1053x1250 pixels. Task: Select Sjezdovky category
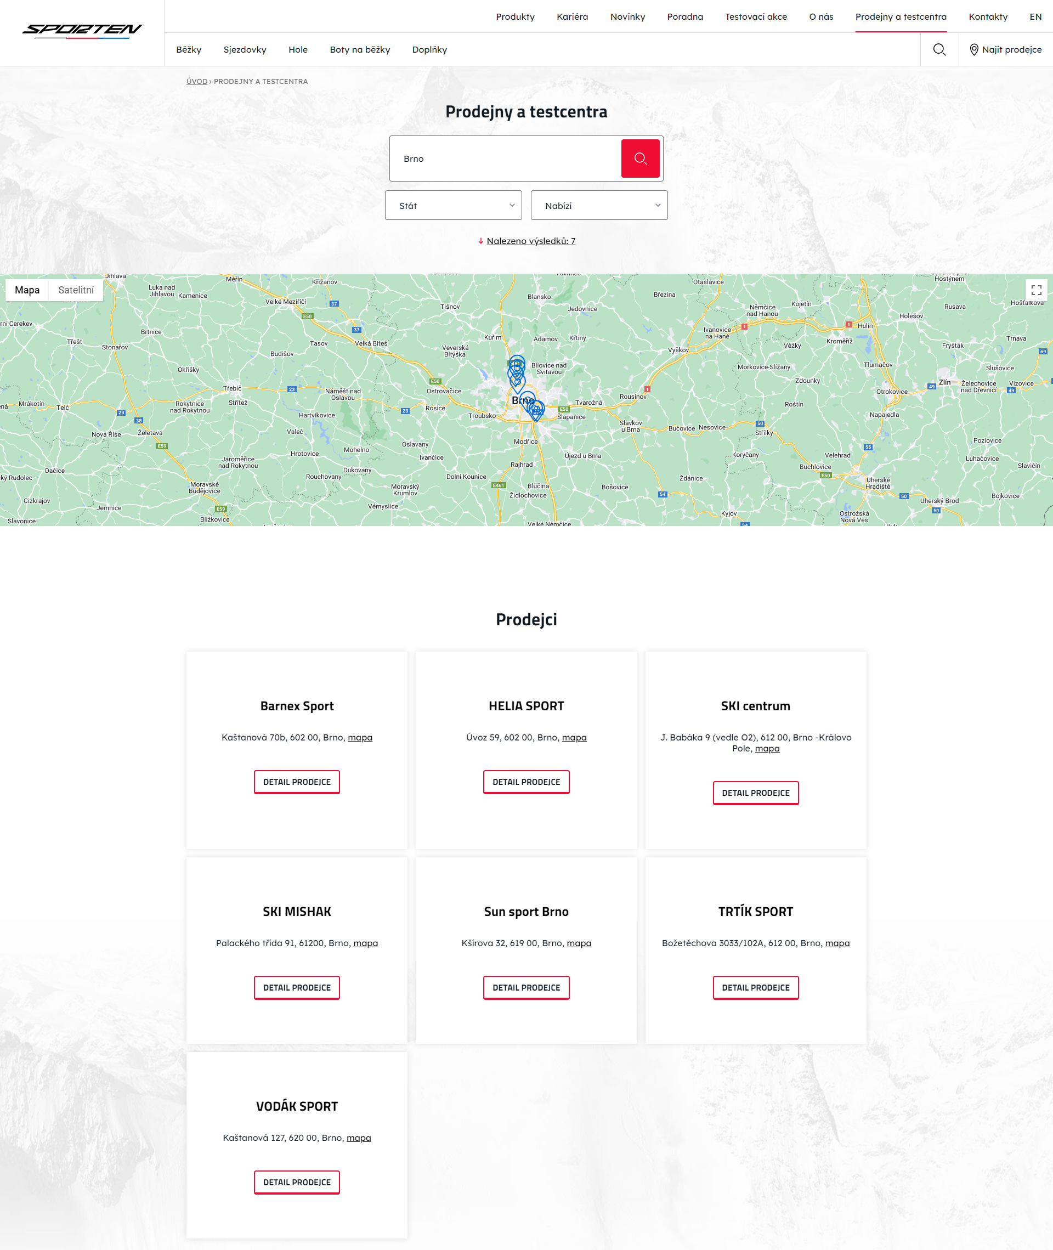(245, 49)
